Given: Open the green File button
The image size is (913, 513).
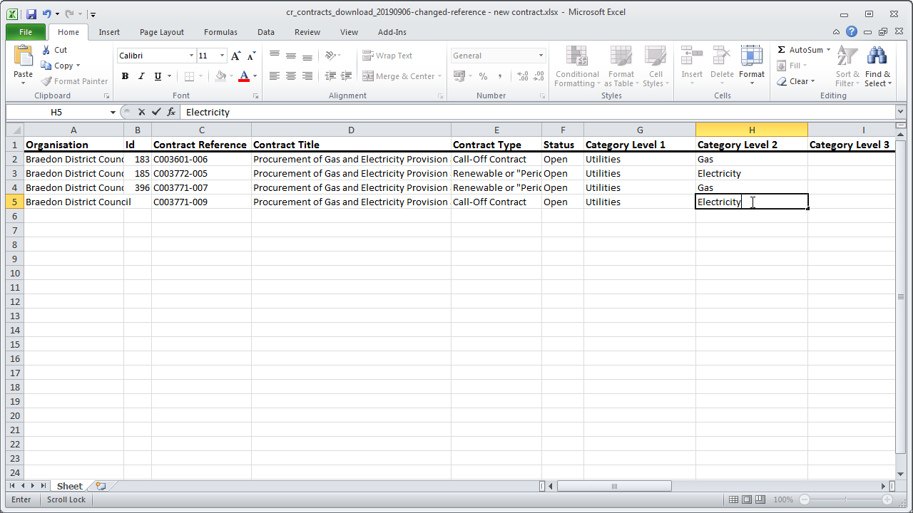Looking at the screenshot, I should click(x=26, y=32).
